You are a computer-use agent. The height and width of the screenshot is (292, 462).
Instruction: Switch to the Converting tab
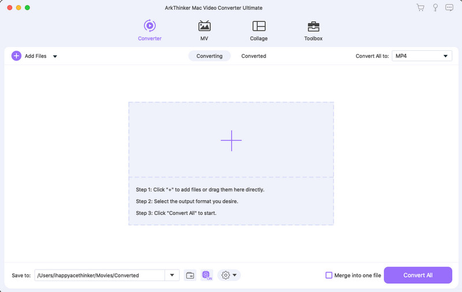click(210, 56)
